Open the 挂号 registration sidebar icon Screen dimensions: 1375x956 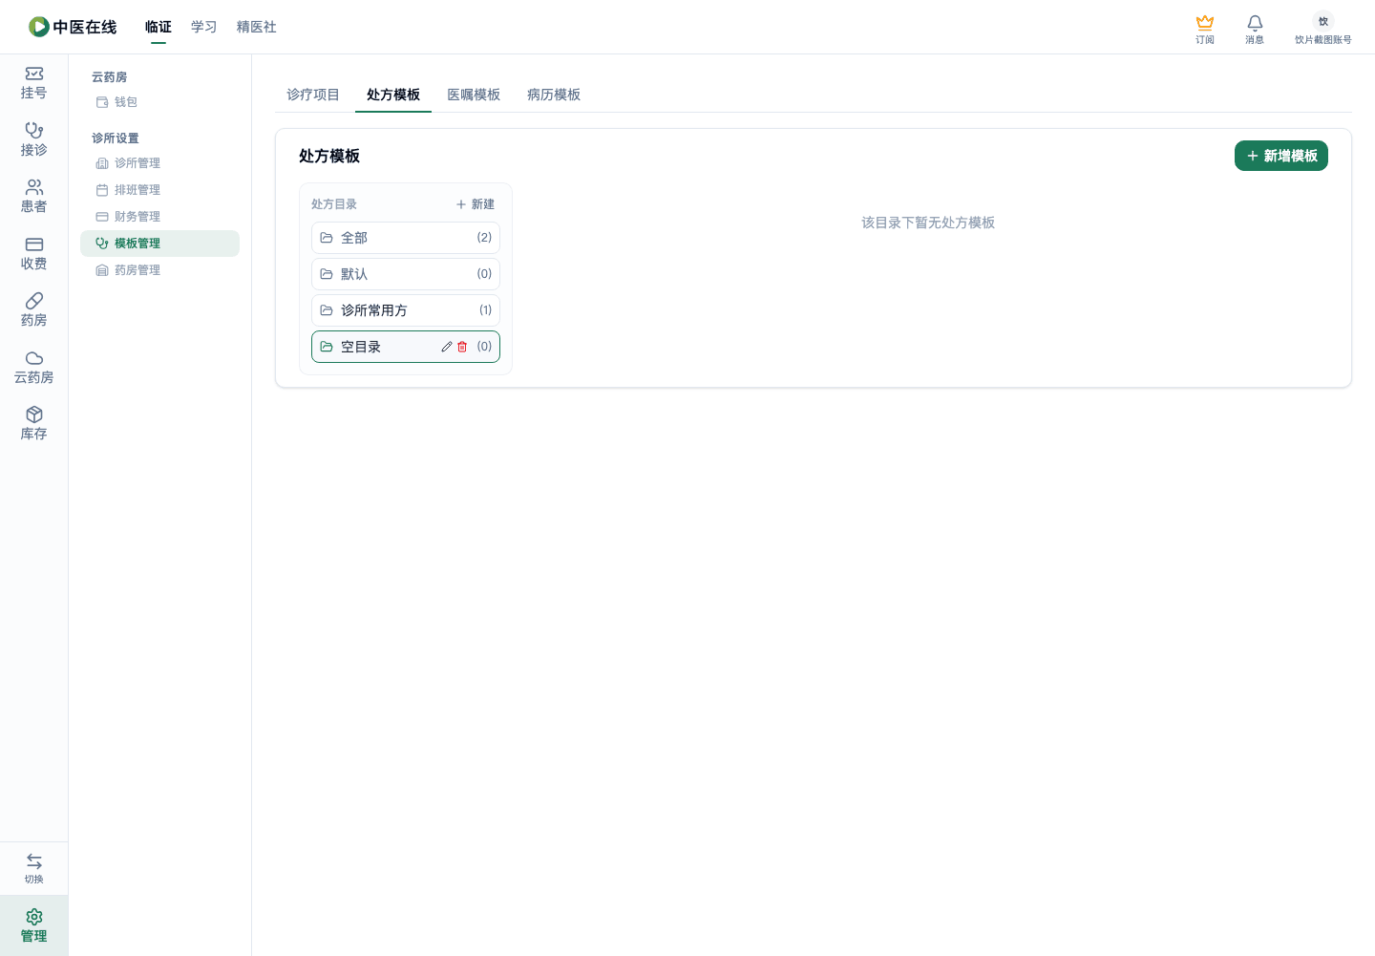[x=33, y=83]
